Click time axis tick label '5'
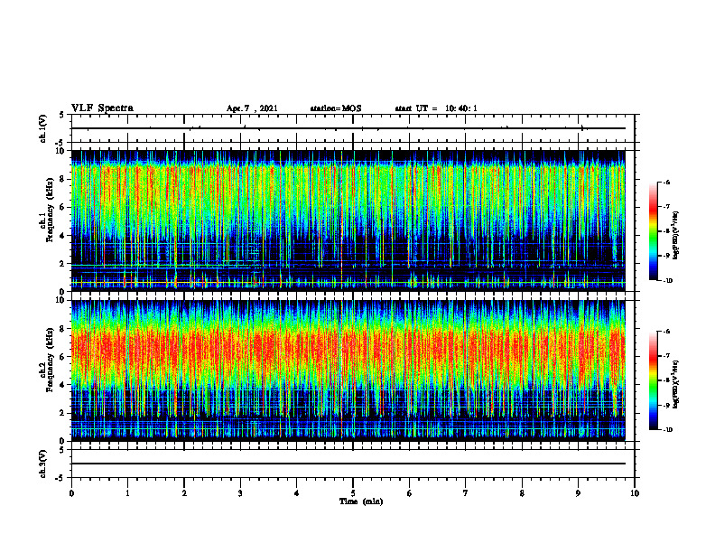Image resolution: width=715 pixels, height=553 pixels. (x=353, y=493)
